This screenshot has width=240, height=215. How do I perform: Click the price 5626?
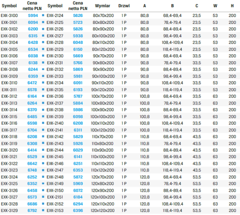click(78, 15)
